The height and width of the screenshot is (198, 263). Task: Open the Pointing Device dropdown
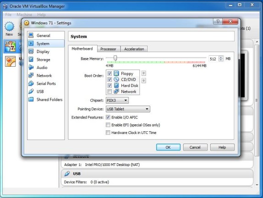pos(128,109)
